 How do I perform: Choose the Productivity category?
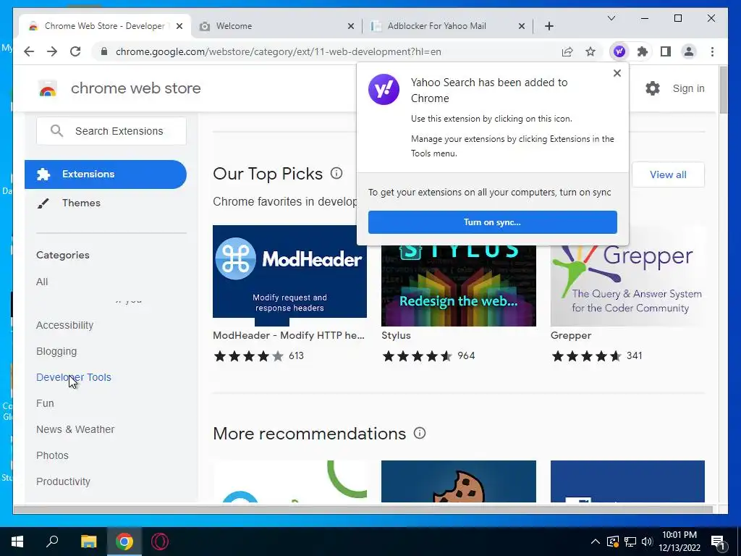(x=63, y=481)
